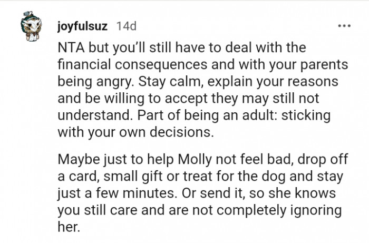The height and width of the screenshot is (243, 369).
Task: Open the three-dot comment options menu
Action: coord(345,26)
